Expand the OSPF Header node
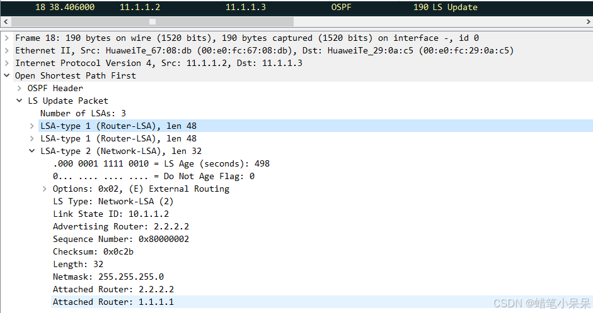This screenshot has width=593, height=313. [x=19, y=88]
